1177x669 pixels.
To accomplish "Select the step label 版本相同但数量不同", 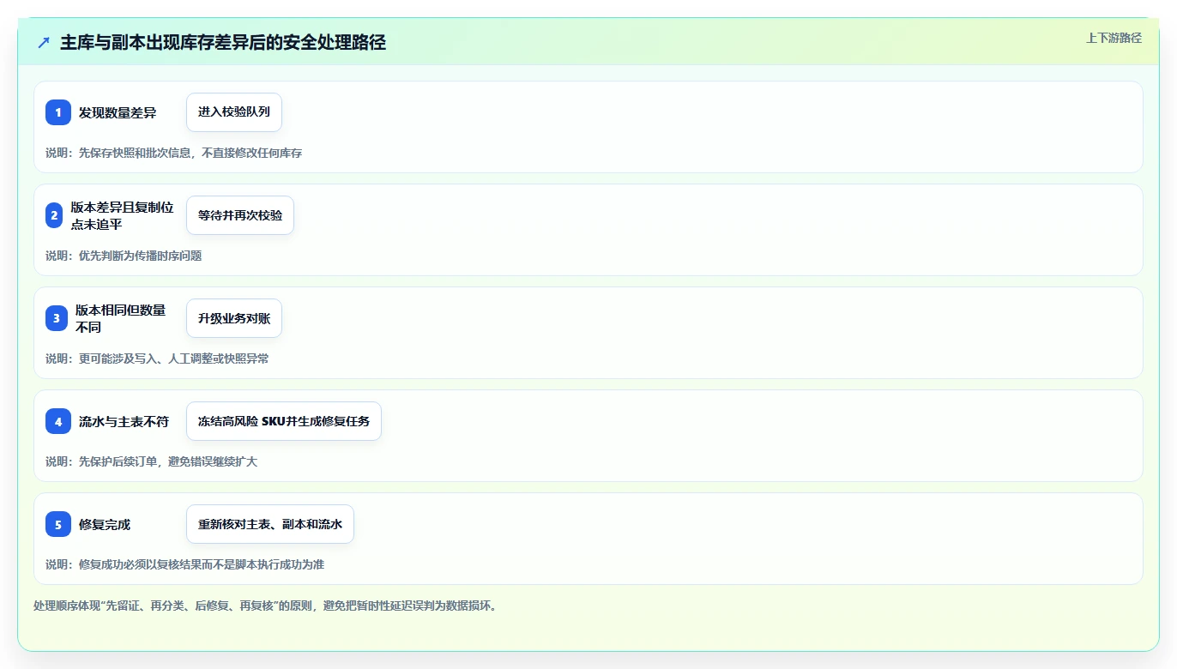I will coord(120,318).
